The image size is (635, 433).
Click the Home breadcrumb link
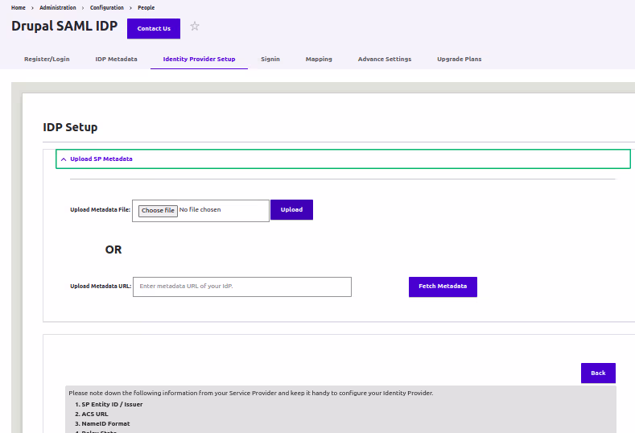click(x=19, y=8)
